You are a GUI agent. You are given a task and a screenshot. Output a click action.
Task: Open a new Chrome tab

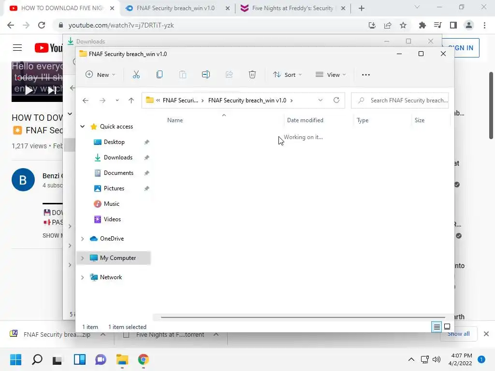click(362, 8)
